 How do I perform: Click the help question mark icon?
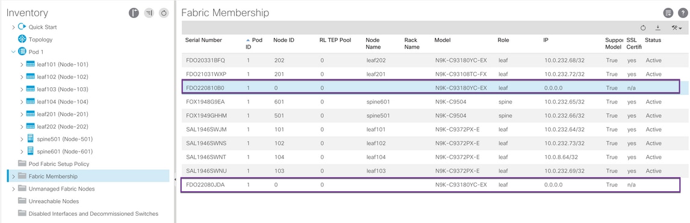click(682, 13)
